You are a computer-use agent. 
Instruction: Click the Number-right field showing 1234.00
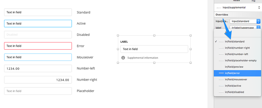(x=38, y=80)
